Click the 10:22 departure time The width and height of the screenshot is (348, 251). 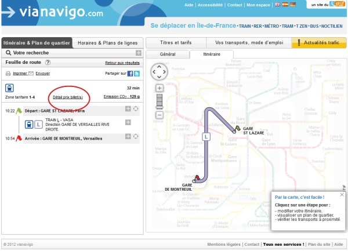click(x=10, y=111)
